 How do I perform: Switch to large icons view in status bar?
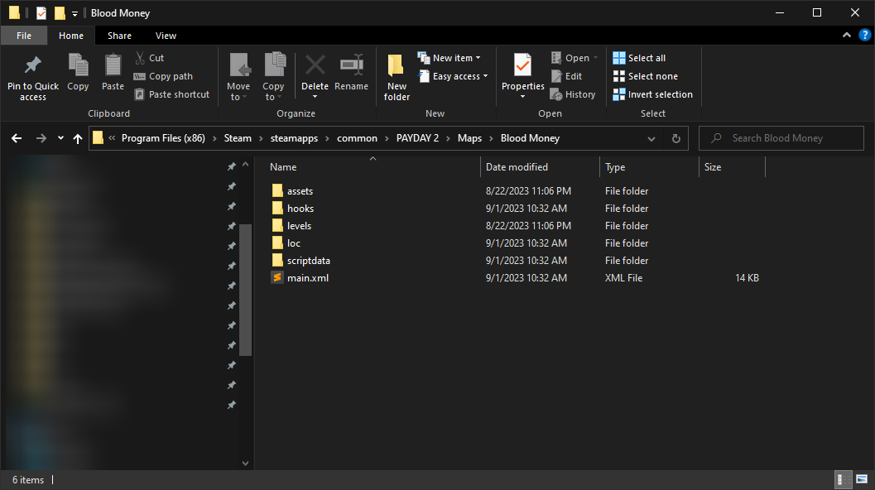(x=861, y=479)
